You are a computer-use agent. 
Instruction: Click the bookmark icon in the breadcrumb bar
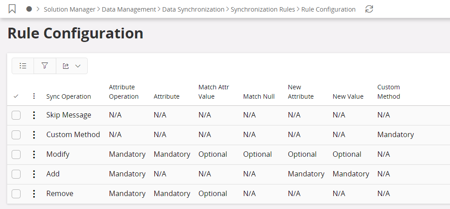pyautogui.click(x=12, y=9)
